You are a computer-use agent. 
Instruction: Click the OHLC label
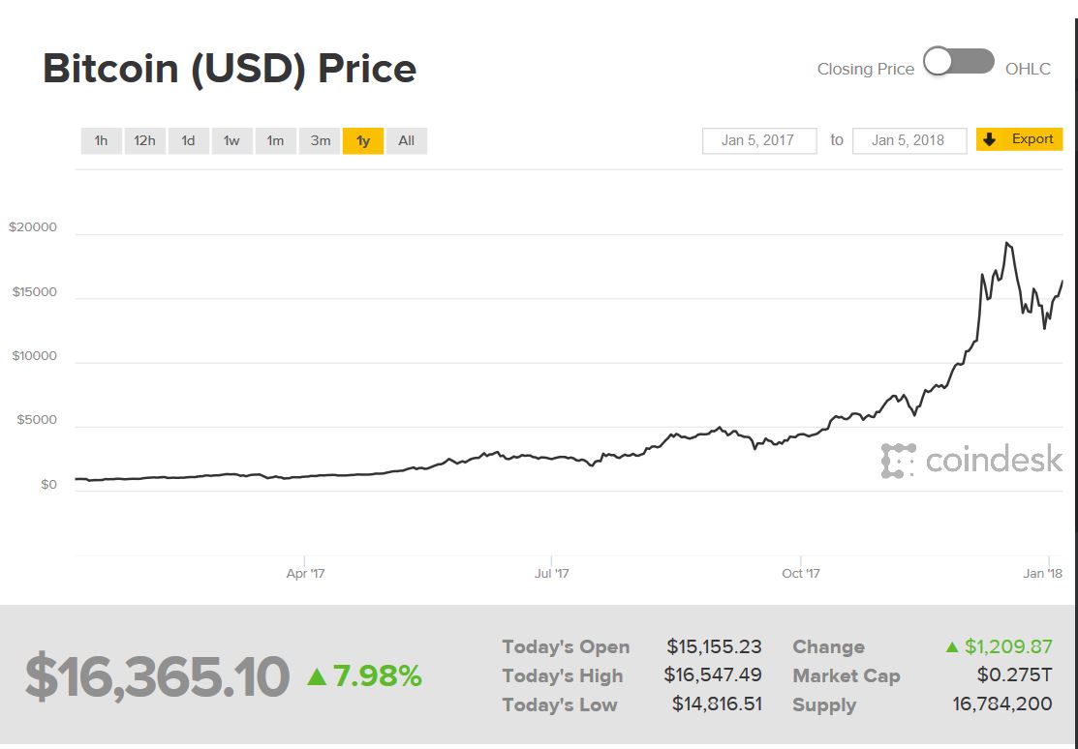pos(1028,69)
